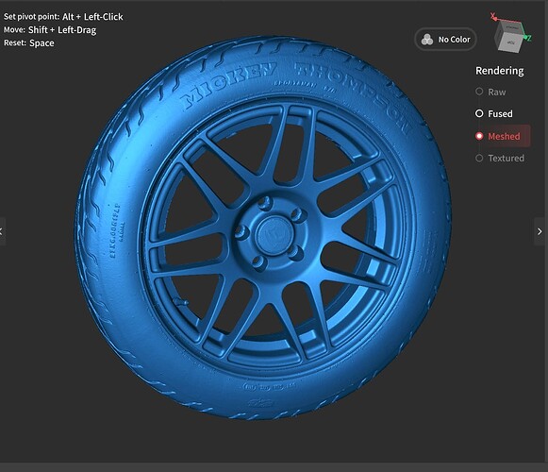
Task: Click the Z axis on orientation gizmo
Action: click(x=529, y=38)
